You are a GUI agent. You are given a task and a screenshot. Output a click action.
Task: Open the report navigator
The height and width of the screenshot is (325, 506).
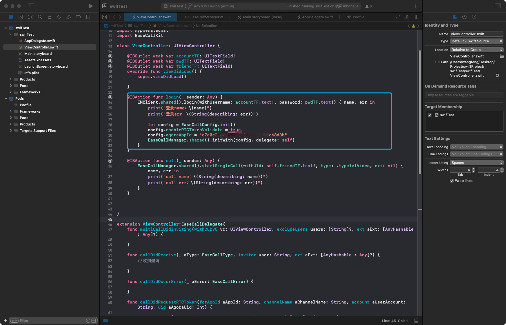coord(88,17)
